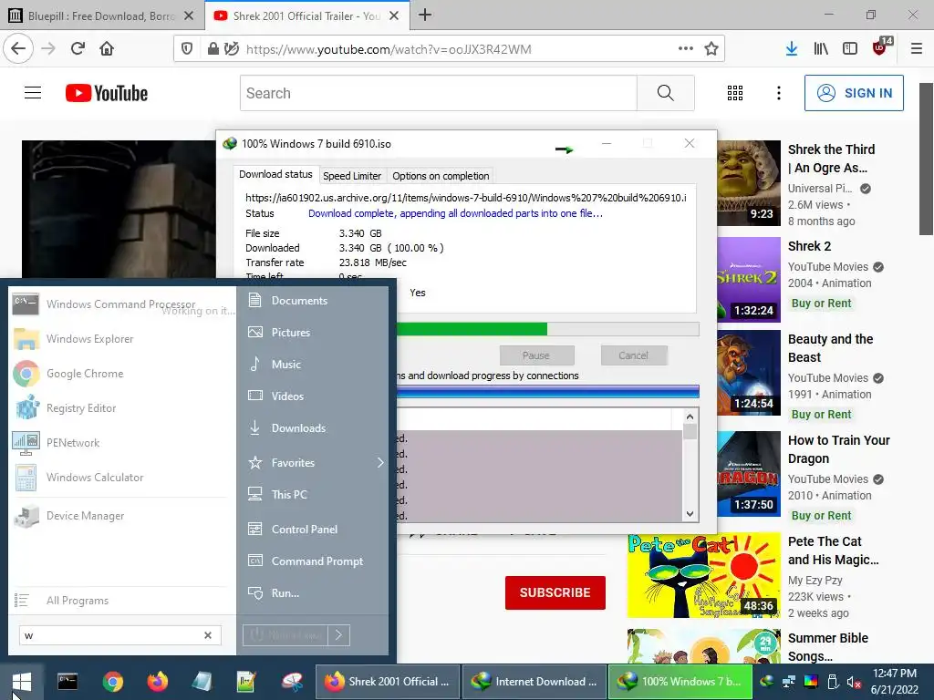Open Control Panel from Start menu
The height and width of the screenshot is (700, 934).
coord(312,530)
